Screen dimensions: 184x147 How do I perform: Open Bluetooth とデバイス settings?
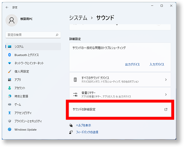(x=33, y=55)
